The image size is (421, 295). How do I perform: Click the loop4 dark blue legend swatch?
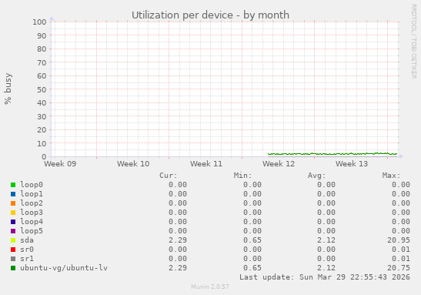click(13, 222)
